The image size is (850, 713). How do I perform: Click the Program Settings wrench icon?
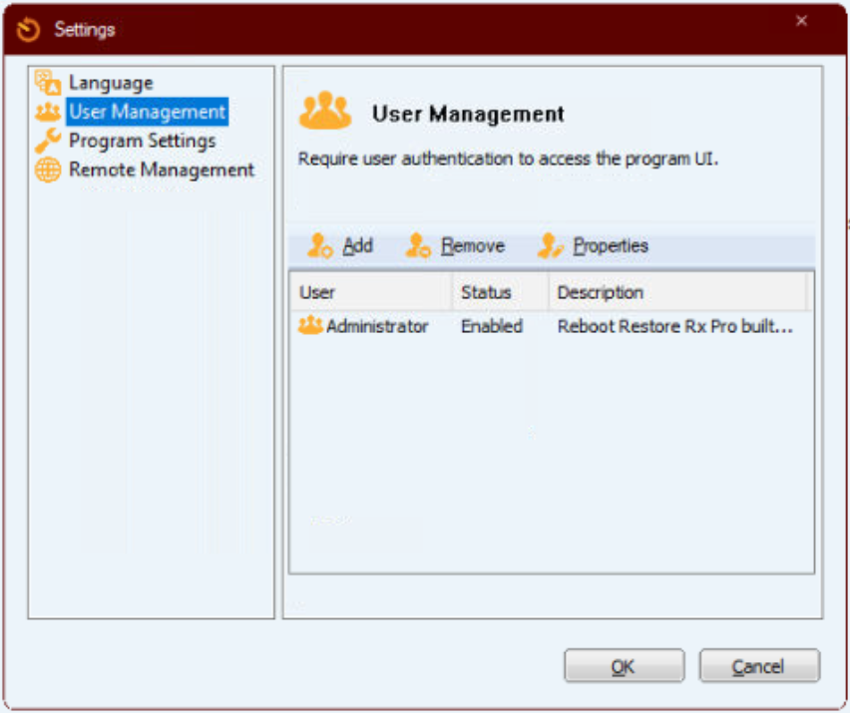[48, 141]
